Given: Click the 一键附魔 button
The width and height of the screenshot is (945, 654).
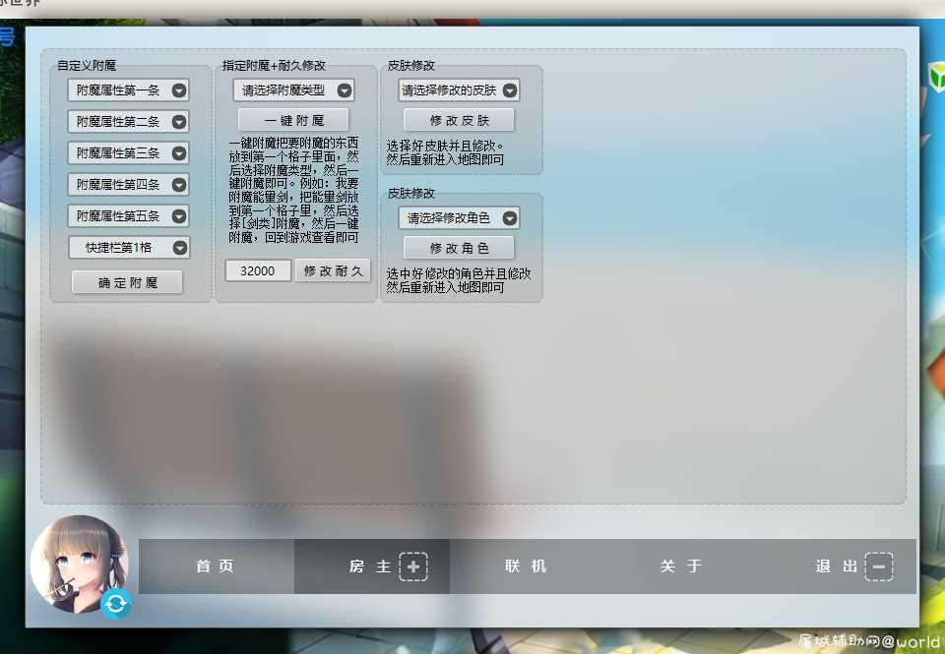Looking at the screenshot, I should tap(293, 120).
